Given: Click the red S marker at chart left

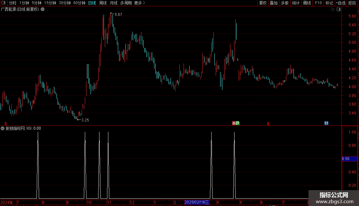Looking at the screenshot, I should click(x=6, y=124).
